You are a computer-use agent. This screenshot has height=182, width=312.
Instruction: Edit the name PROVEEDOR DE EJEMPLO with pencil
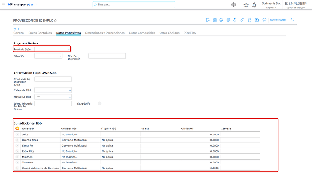(x=56, y=20)
